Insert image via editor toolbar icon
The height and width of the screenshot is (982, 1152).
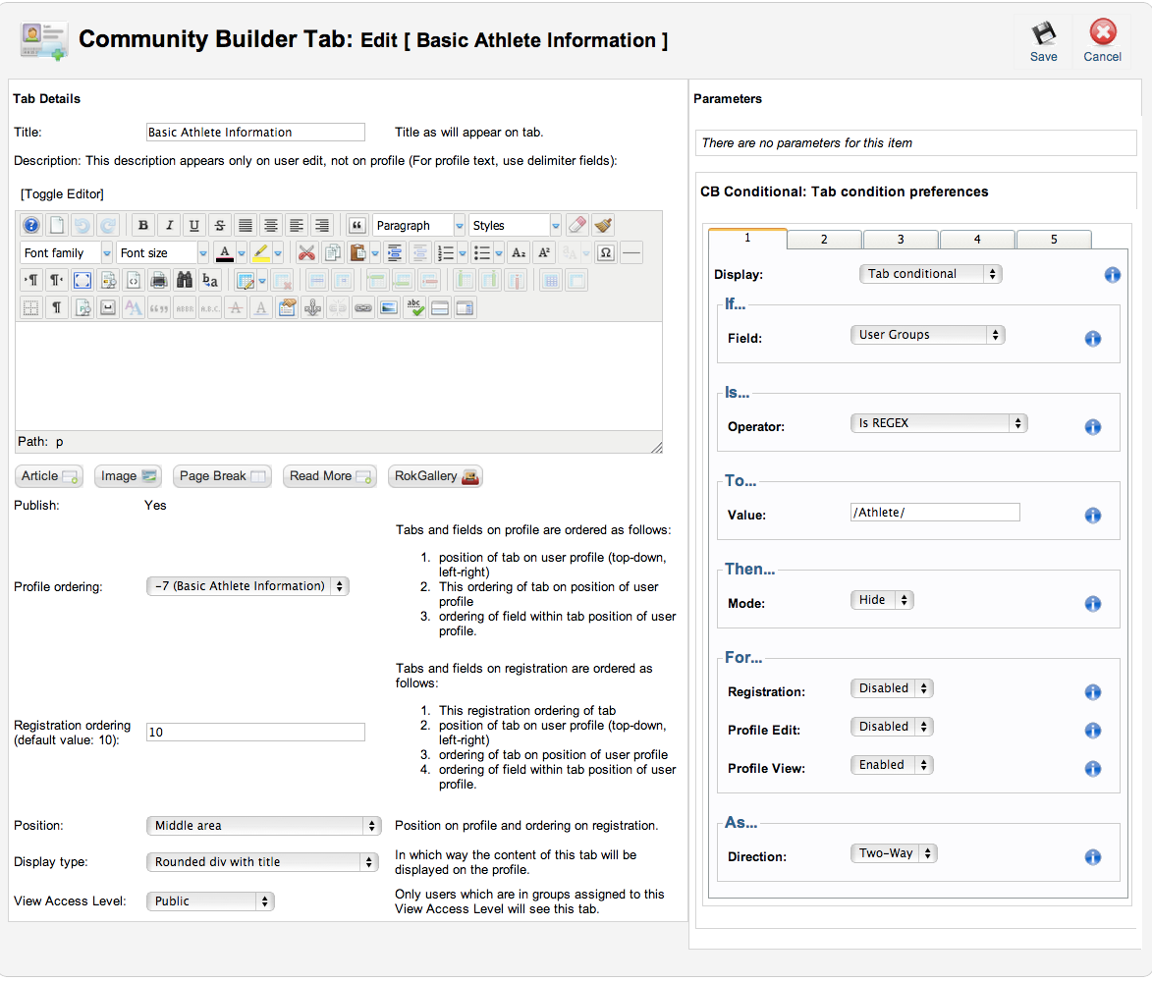coord(389,307)
